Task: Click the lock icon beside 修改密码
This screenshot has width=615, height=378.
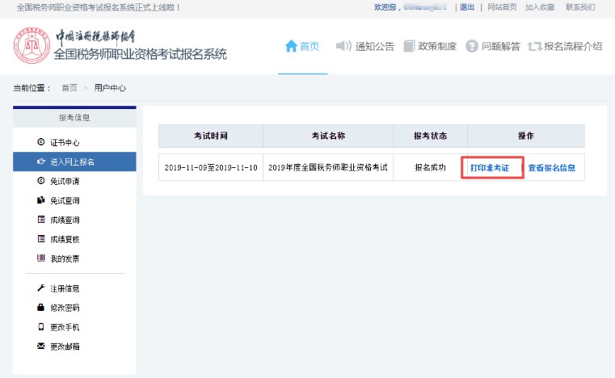Action: pyautogui.click(x=41, y=308)
